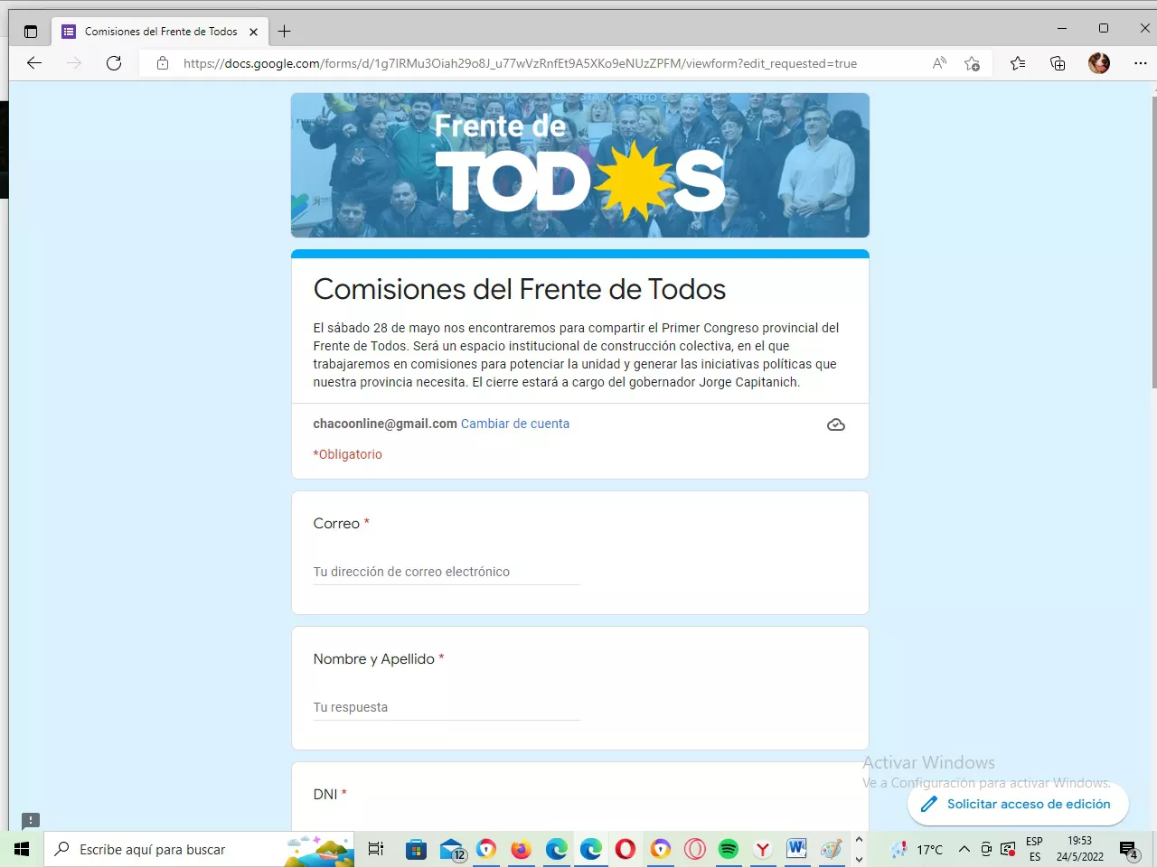This screenshot has height=867, width=1157.
Task: Open the tab actions menu icon
Action: (31, 32)
